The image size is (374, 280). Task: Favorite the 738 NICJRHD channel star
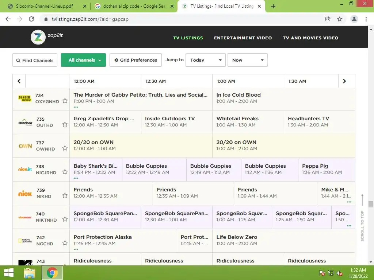tap(65, 172)
